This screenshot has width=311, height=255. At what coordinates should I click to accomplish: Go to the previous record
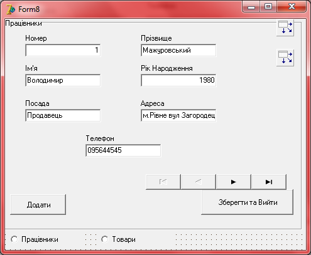click(199, 182)
